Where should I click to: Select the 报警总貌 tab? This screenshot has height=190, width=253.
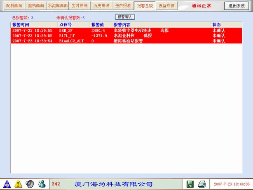[145, 6]
